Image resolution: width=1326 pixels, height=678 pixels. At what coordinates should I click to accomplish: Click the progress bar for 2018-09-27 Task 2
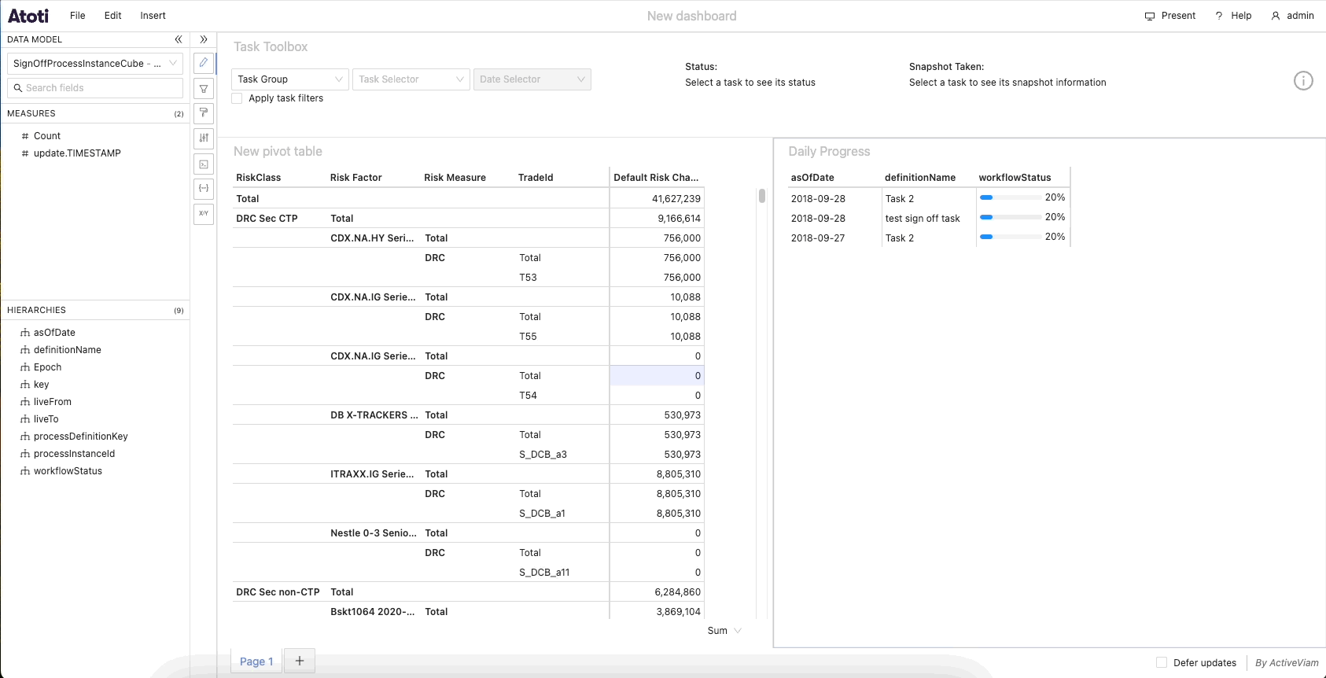pos(1011,237)
